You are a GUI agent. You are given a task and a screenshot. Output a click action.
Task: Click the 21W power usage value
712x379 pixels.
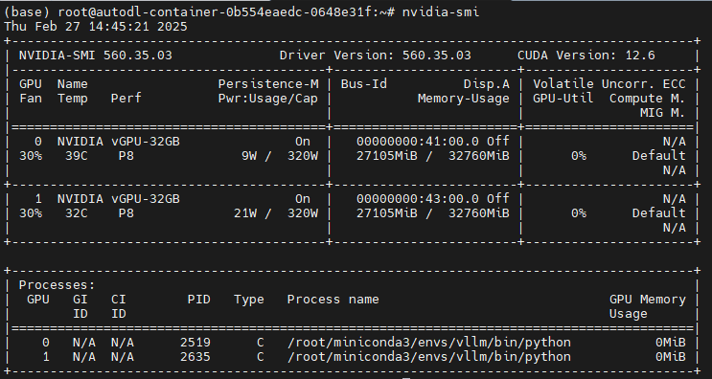[x=245, y=213]
